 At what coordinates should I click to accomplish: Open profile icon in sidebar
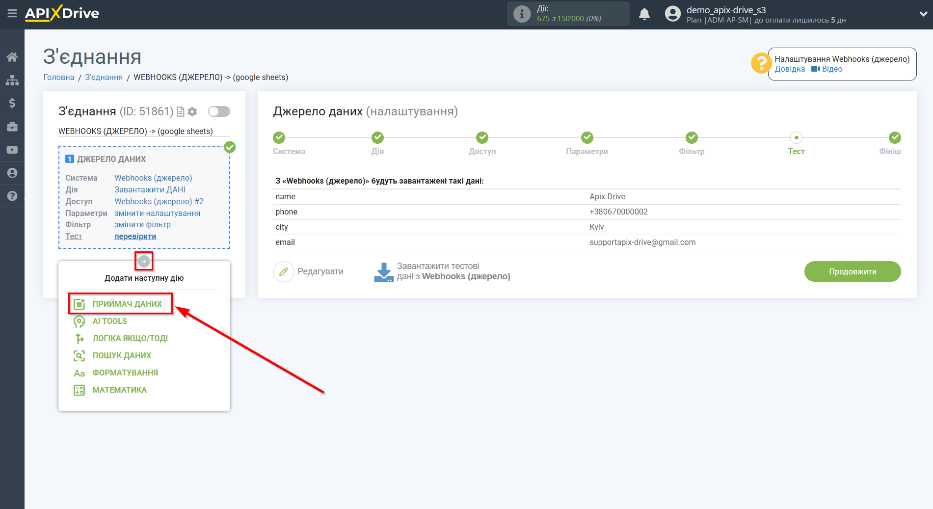click(x=12, y=173)
